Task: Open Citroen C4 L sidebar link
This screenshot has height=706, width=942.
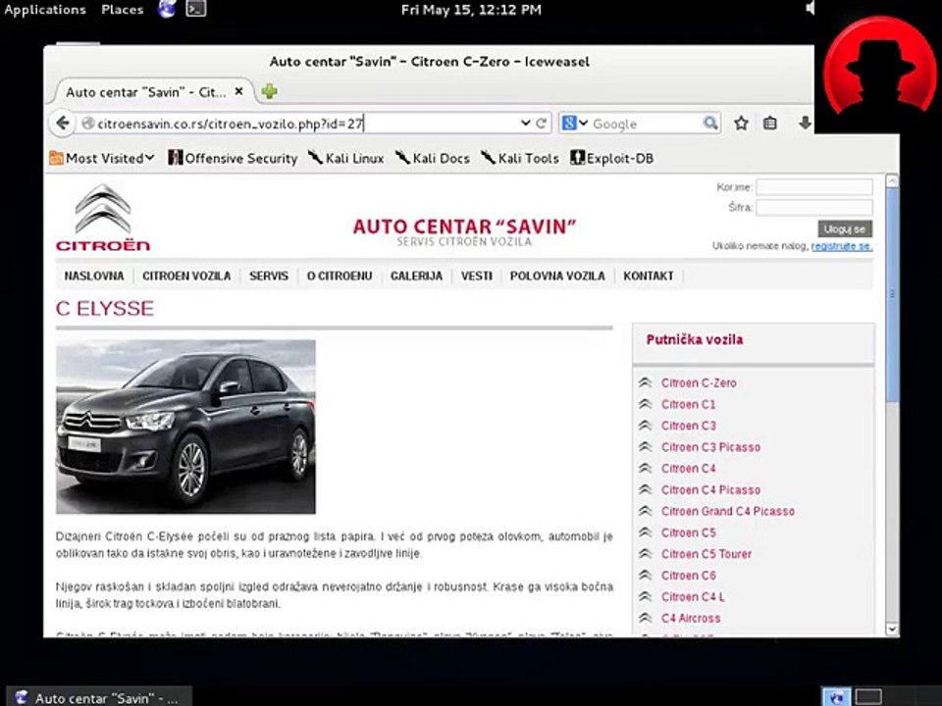Action: (693, 597)
